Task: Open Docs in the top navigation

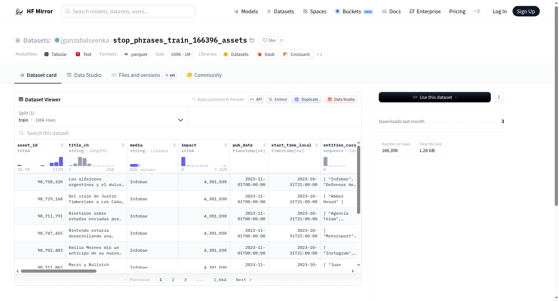Action: [391, 11]
